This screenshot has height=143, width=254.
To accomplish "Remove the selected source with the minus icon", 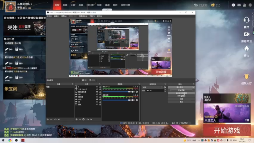I will pyautogui.click(x=80, y=119).
